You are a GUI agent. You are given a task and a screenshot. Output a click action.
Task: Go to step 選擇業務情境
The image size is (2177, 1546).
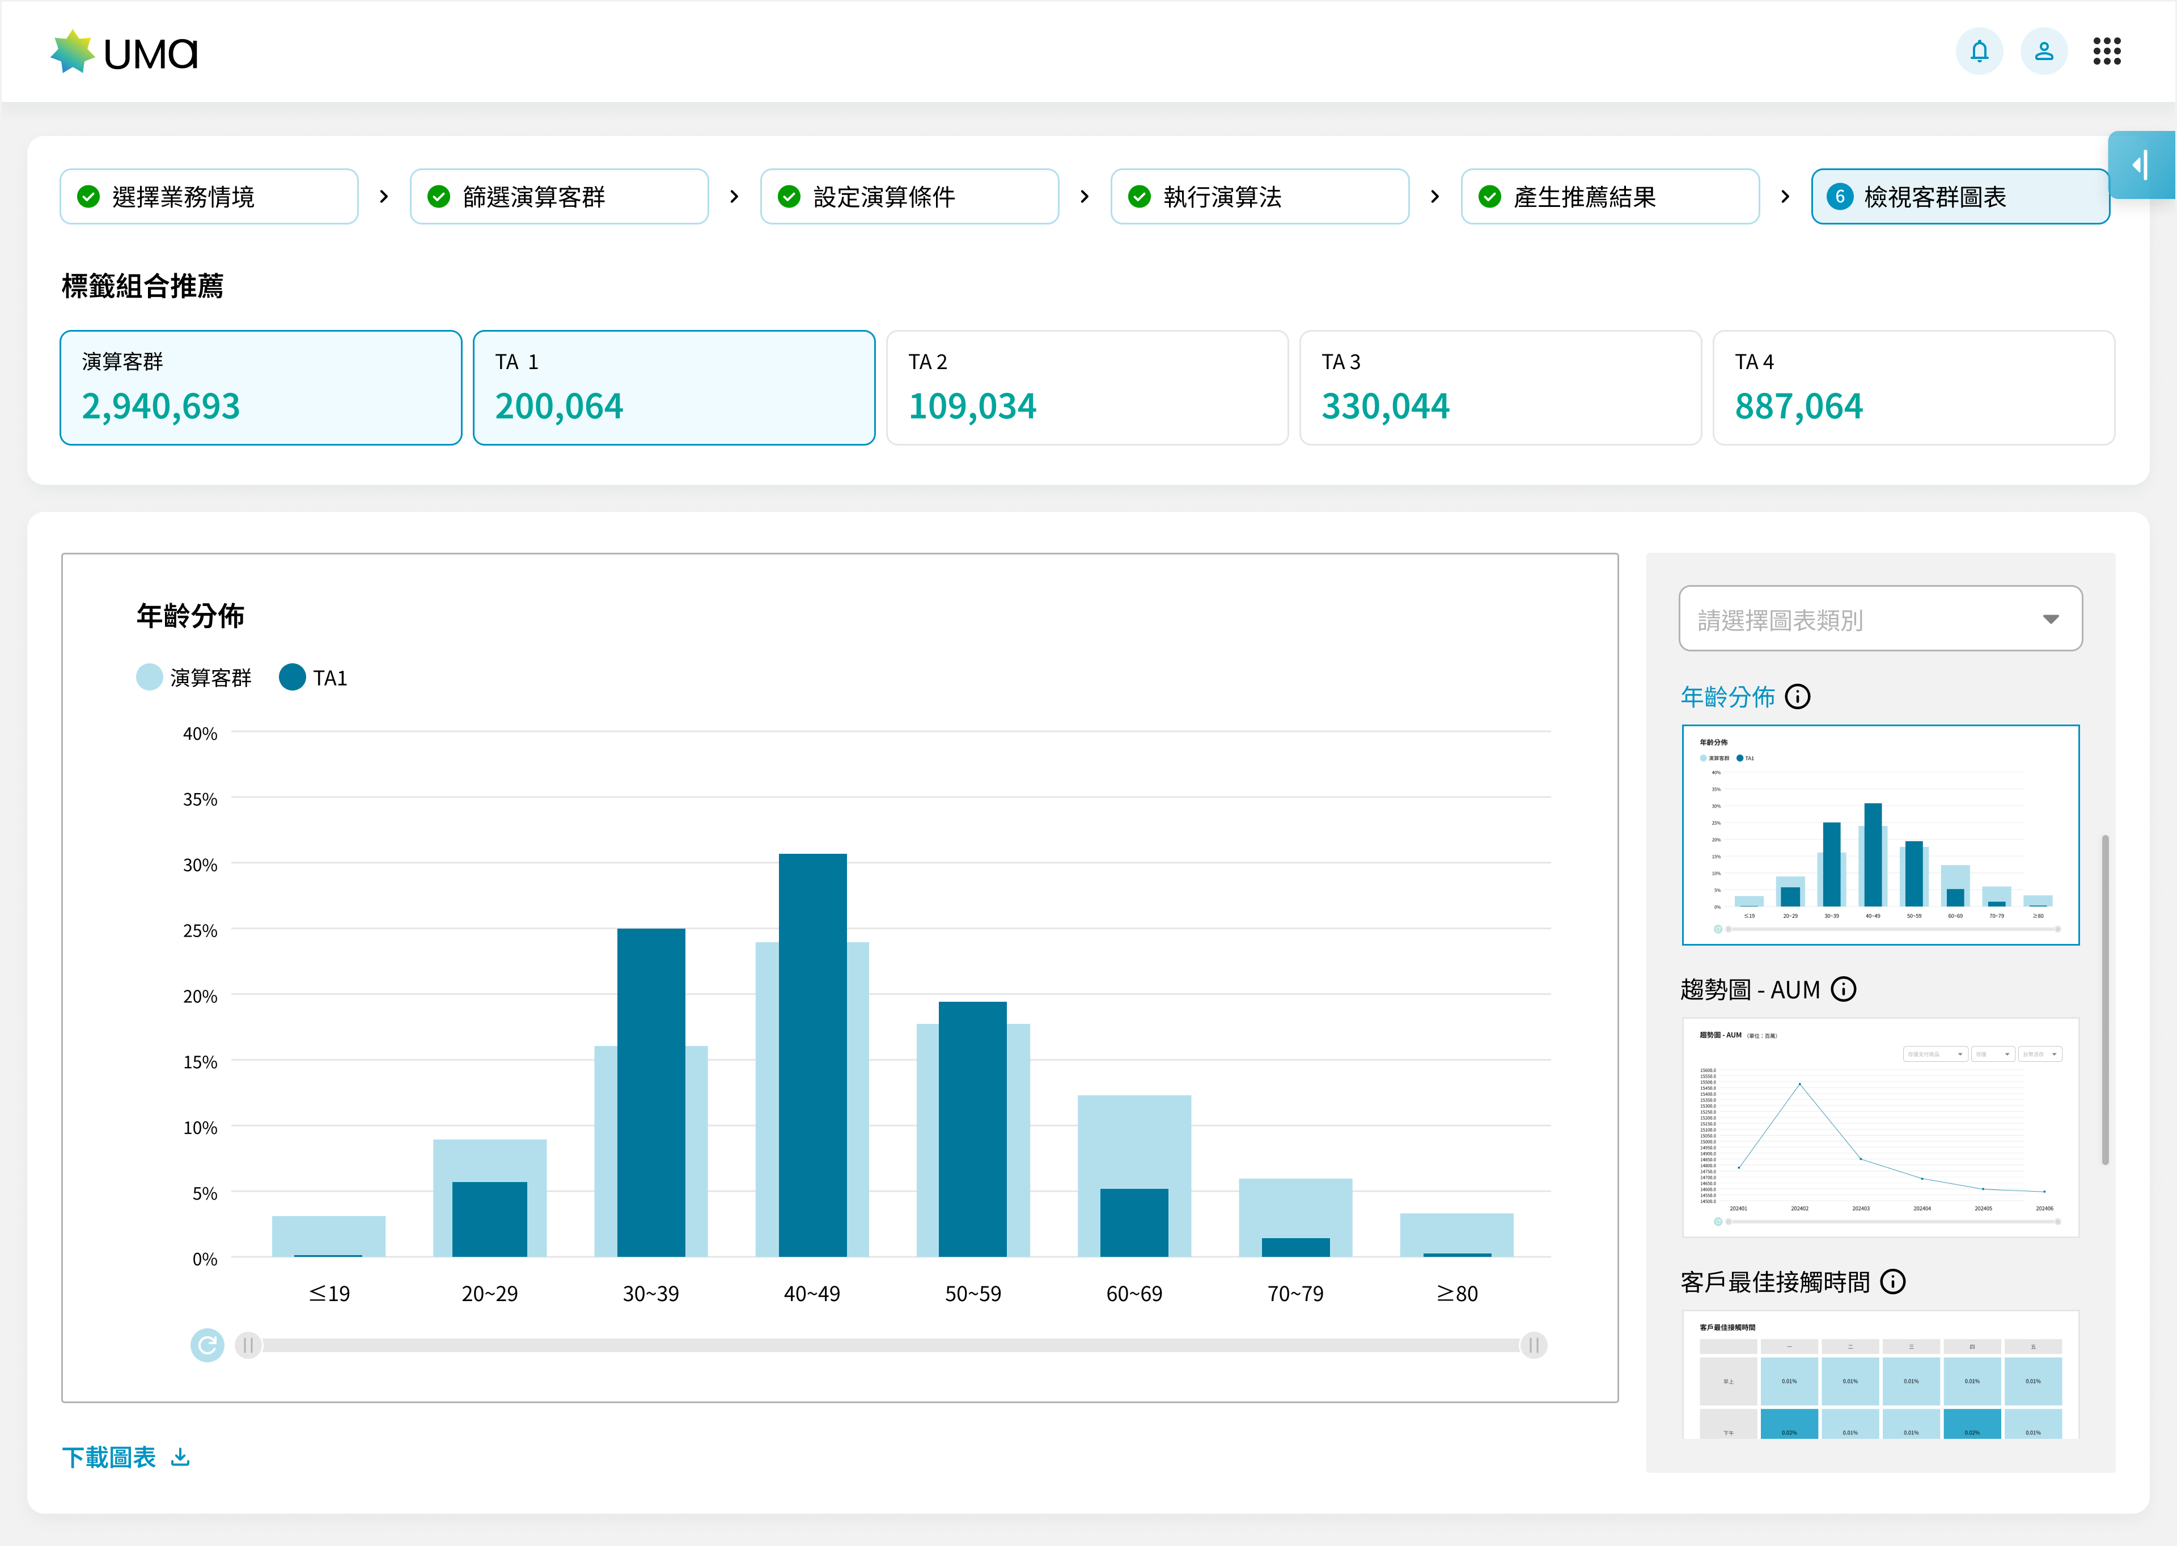click(209, 197)
